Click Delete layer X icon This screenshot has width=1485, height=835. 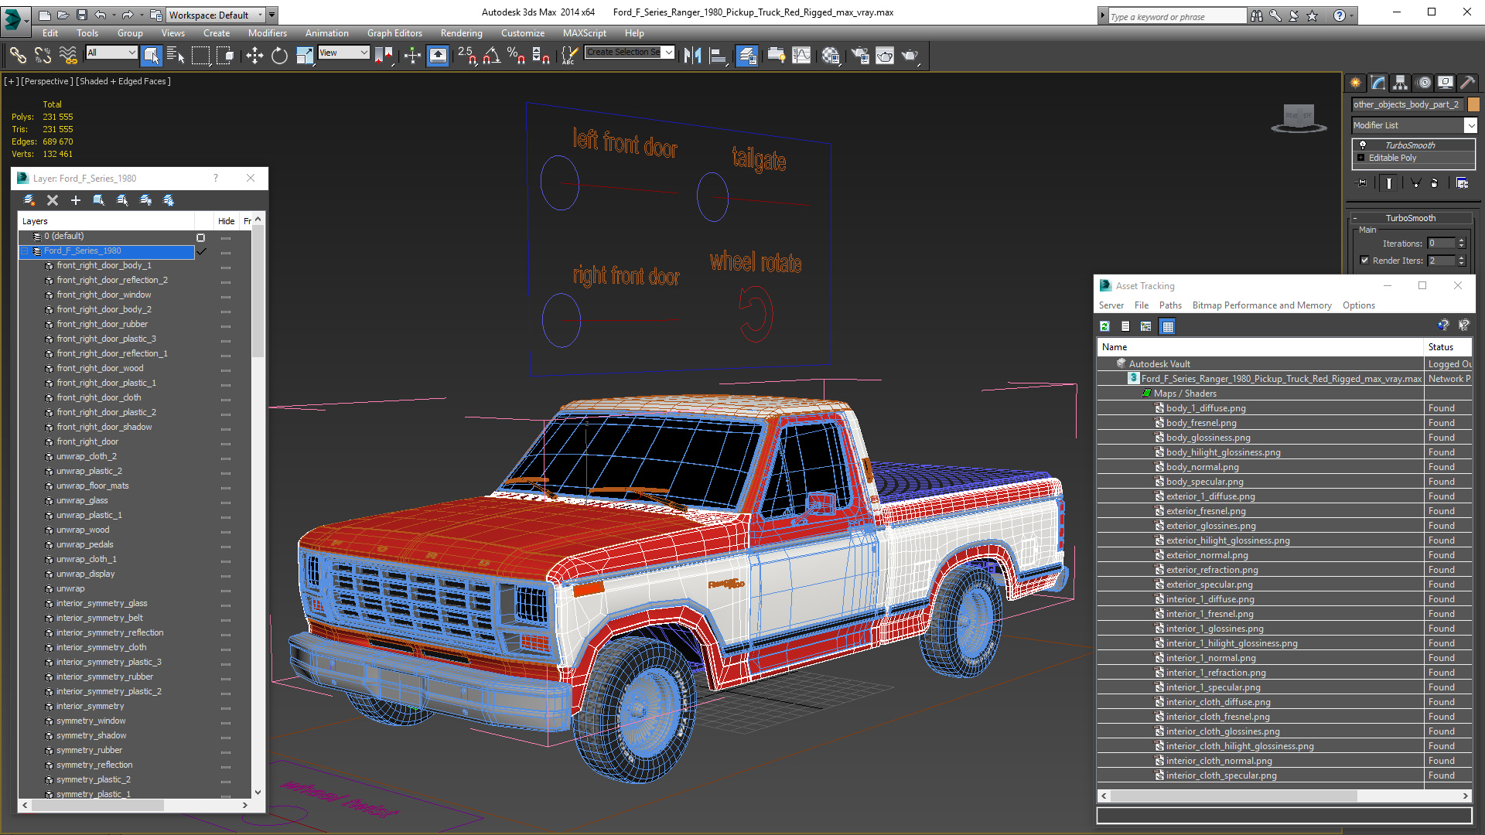click(53, 200)
